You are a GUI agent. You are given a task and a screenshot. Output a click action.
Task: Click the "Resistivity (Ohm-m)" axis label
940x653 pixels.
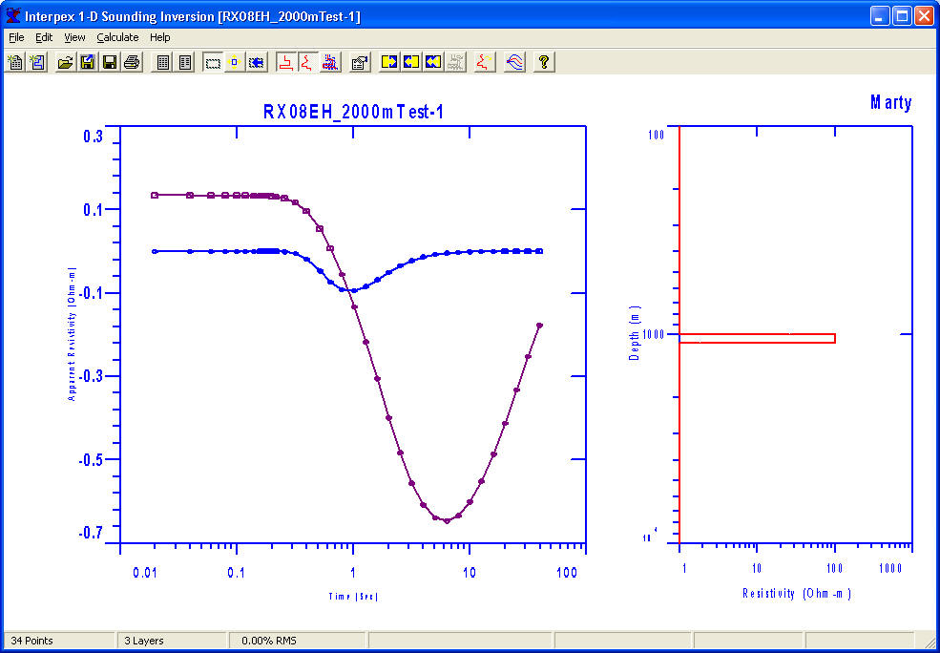coord(797,594)
